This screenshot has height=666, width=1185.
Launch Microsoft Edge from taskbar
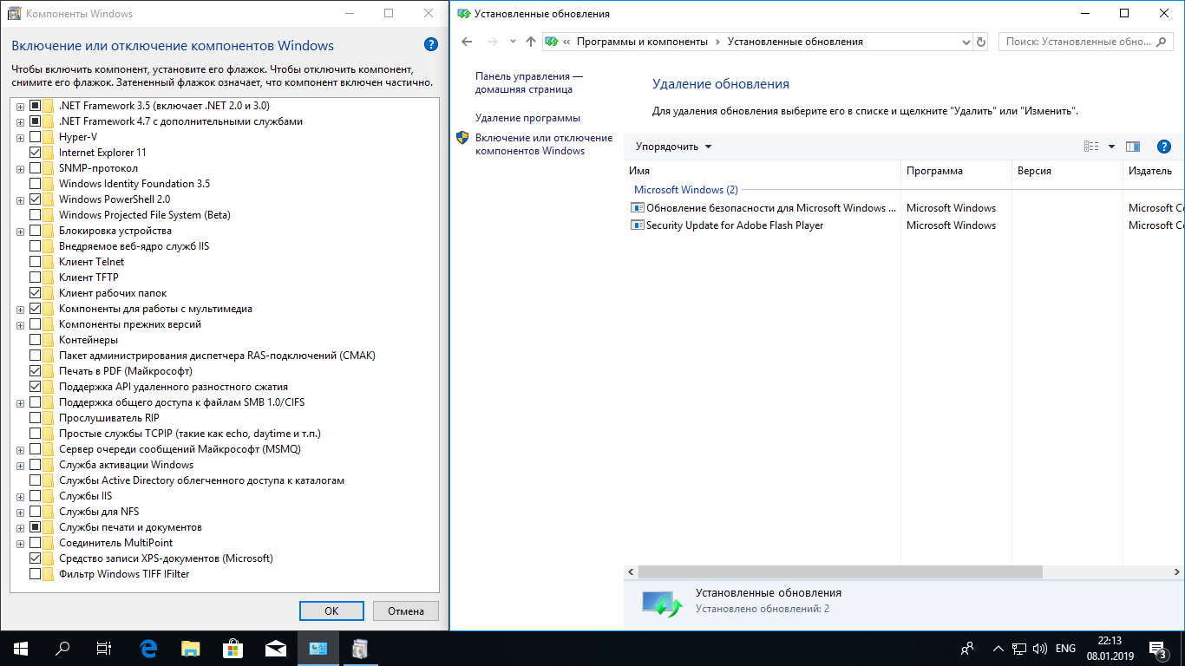click(x=149, y=649)
